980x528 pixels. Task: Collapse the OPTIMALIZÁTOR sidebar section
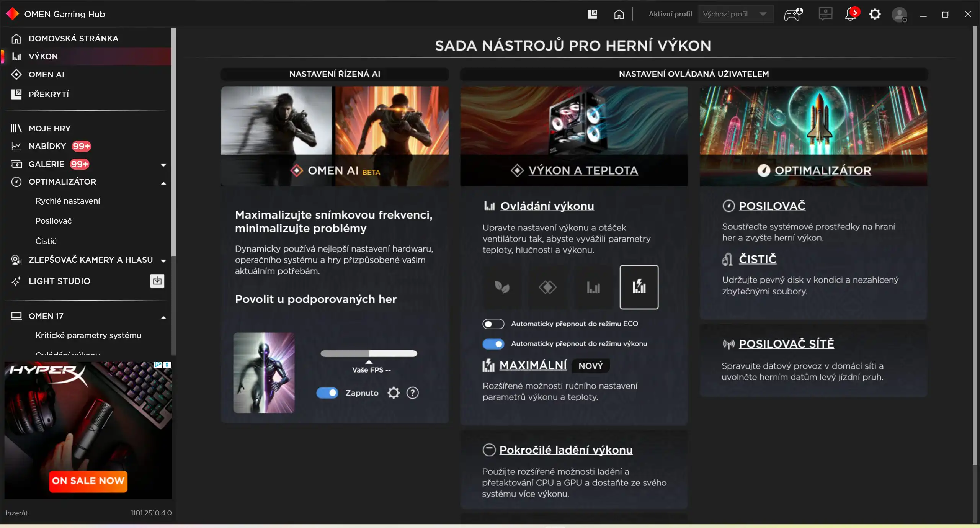coord(163,183)
